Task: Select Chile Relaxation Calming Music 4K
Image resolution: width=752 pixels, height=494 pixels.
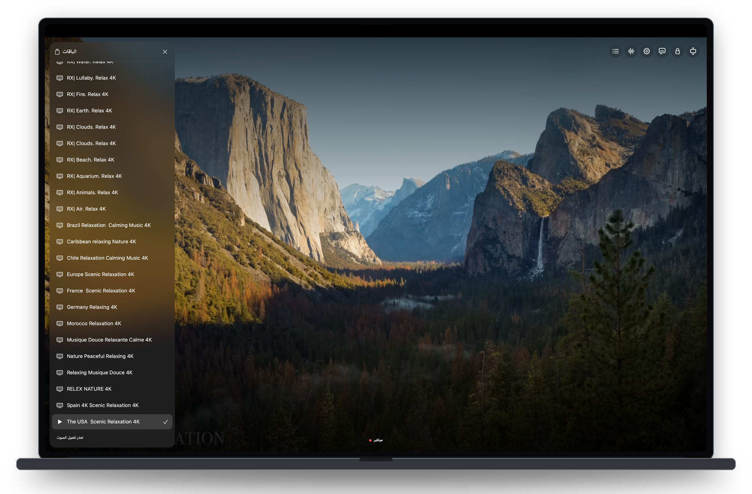Action: point(112,258)
